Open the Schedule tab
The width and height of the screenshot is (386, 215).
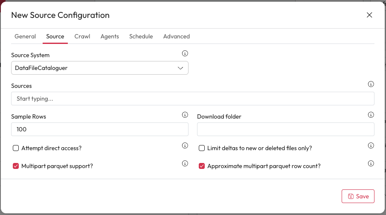pyautogui.click(x=141, y=36)
